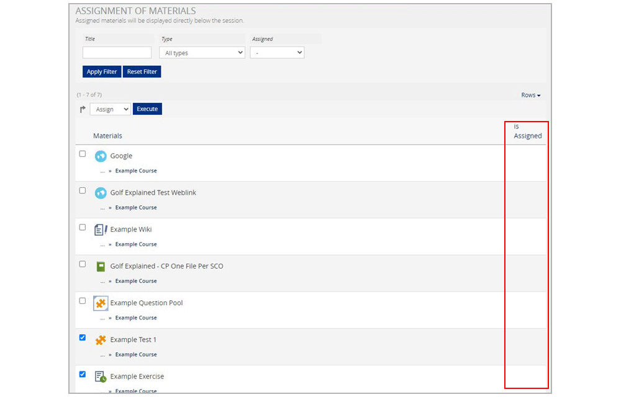
Task: Click the Execute button
Action: point(147,109)
